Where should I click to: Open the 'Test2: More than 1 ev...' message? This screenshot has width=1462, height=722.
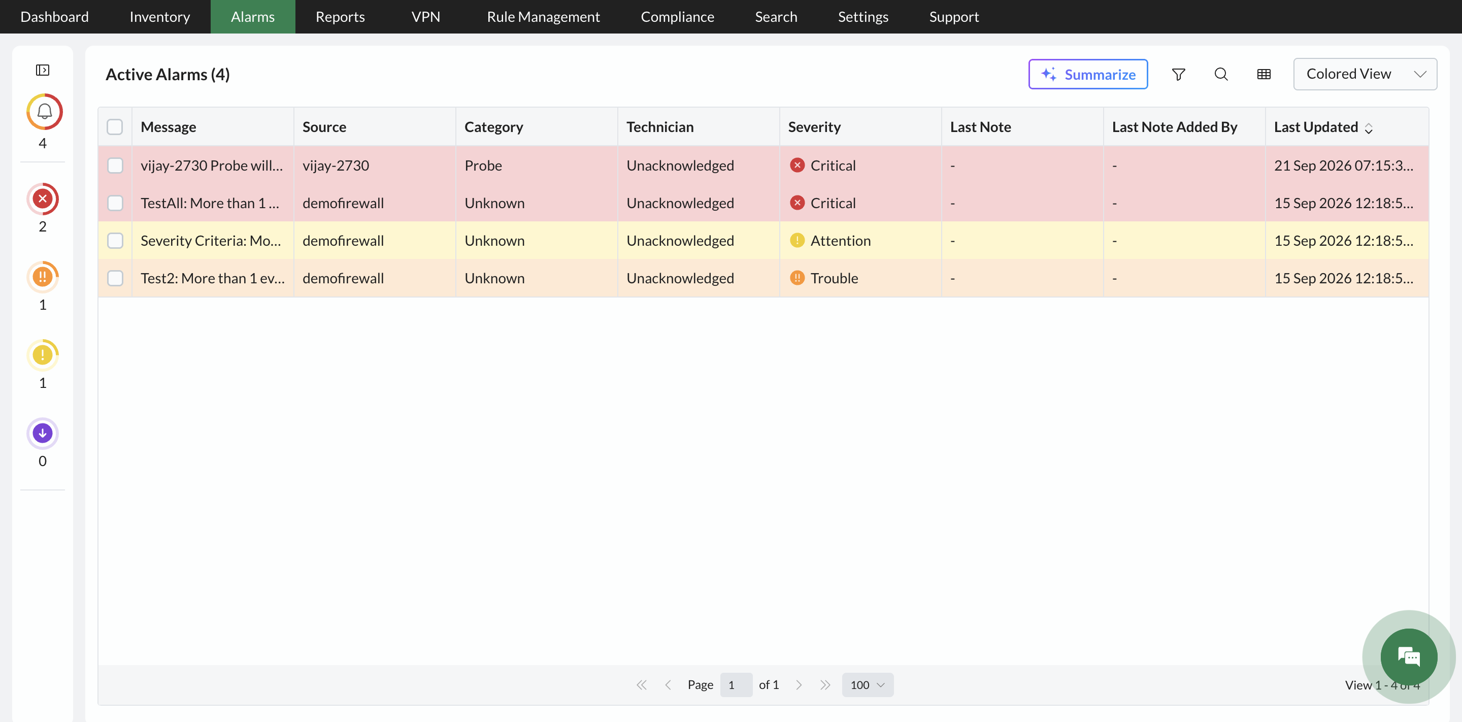pyautogui.click(x=213, y=278)
